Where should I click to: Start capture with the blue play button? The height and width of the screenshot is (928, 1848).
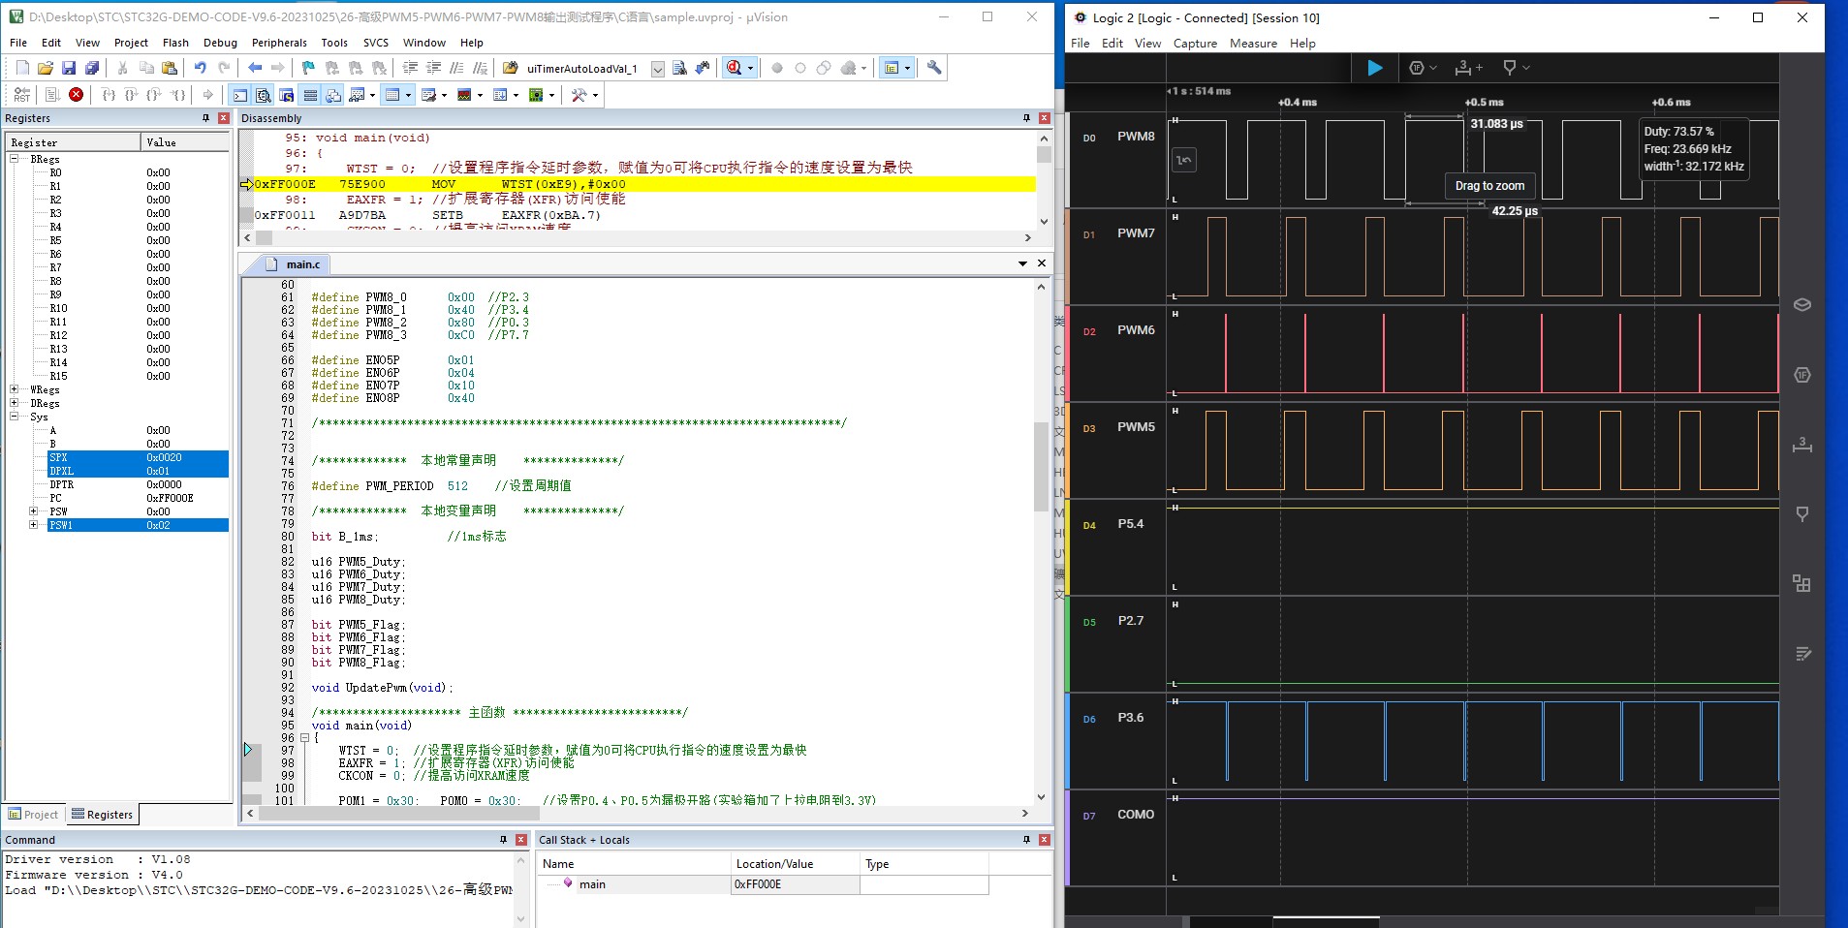point(1374,68)
